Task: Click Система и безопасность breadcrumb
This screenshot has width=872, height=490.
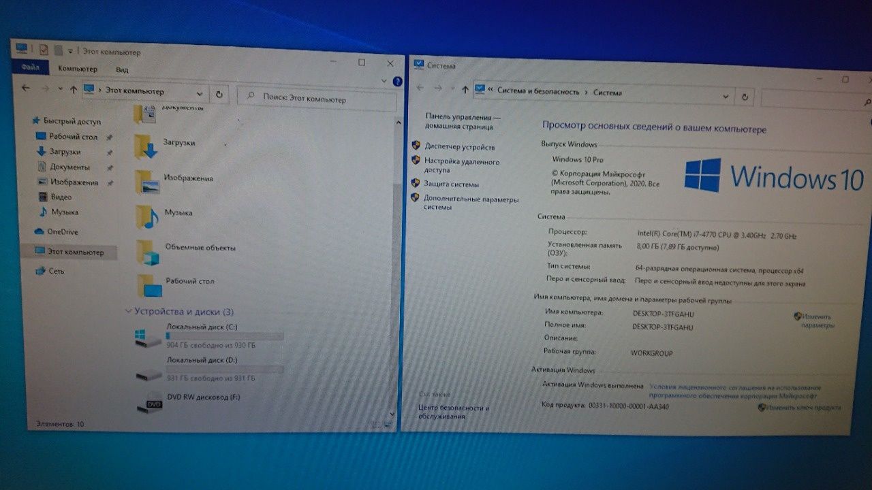Action: pos(538,91)
